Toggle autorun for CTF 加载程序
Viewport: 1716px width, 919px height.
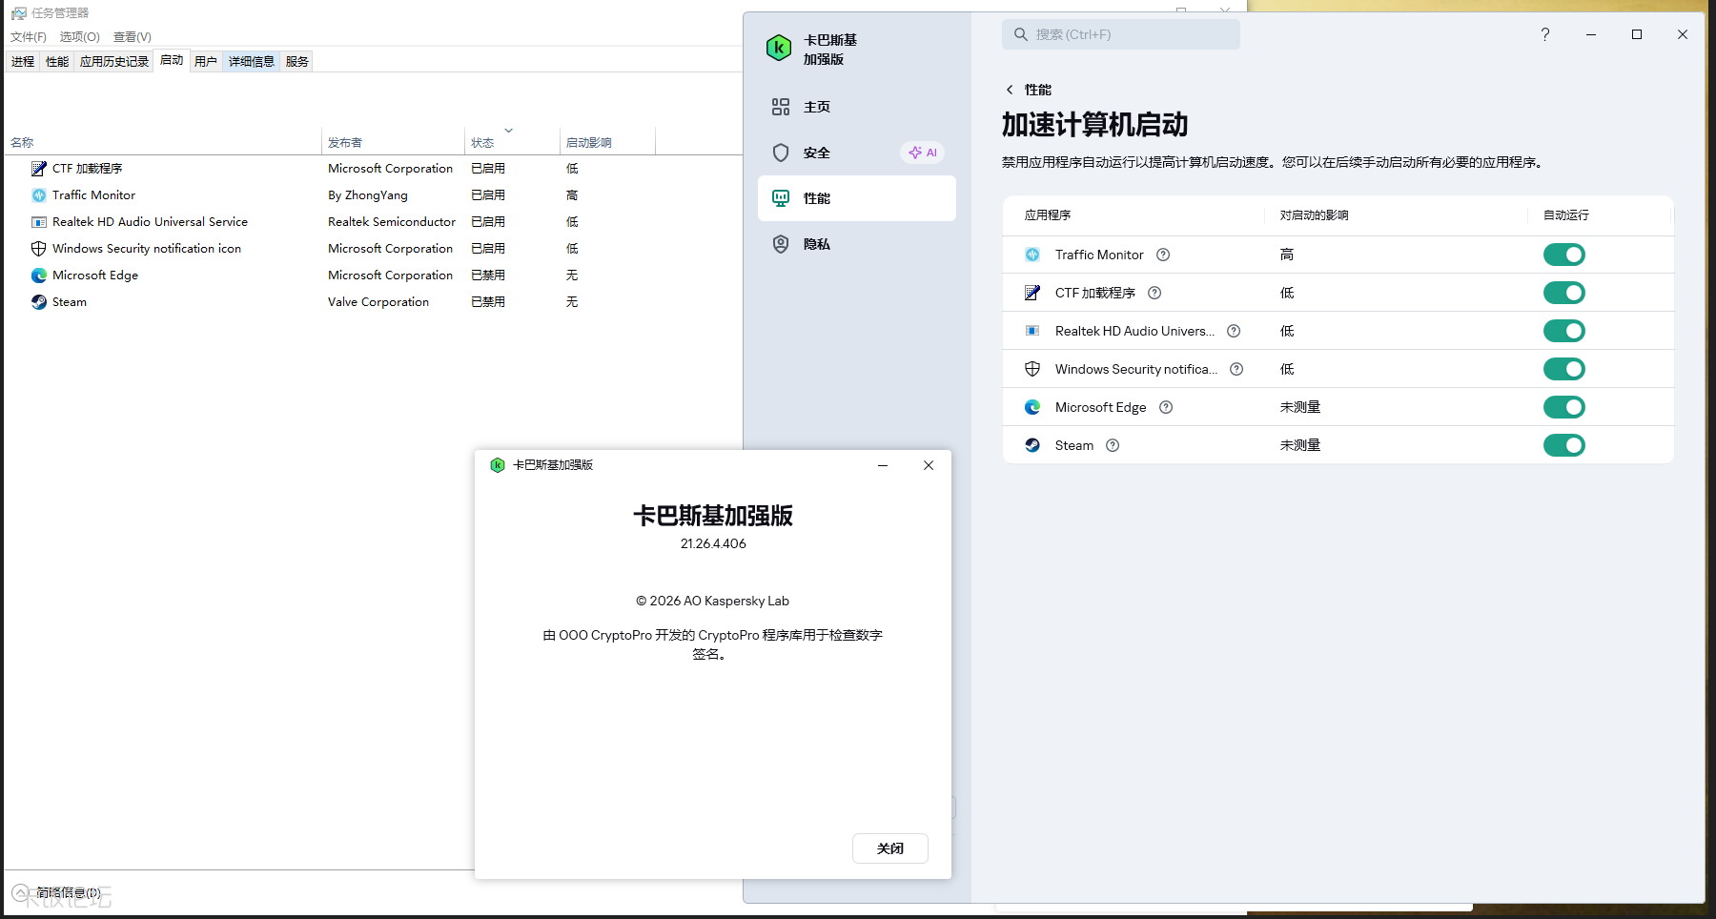point(1564,293)
